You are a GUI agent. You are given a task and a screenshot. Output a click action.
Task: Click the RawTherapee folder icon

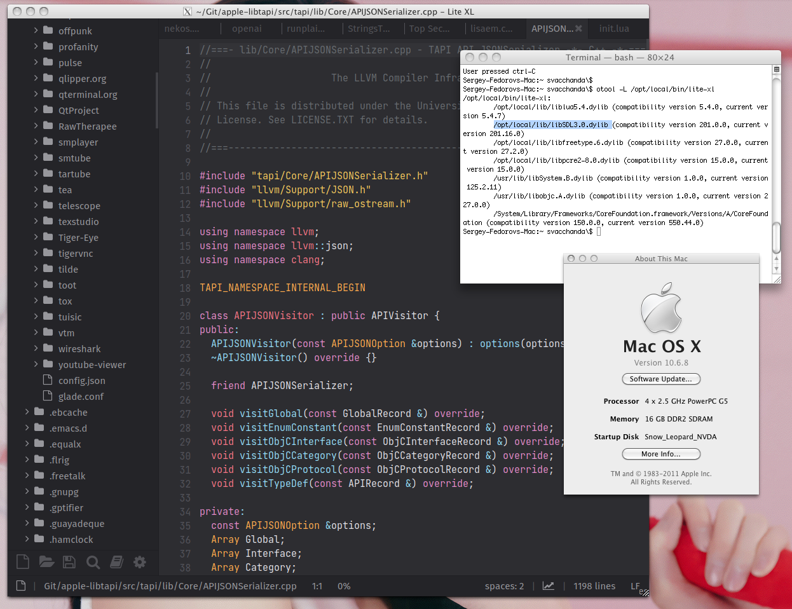pyautogui.click(x=48, y=126)
